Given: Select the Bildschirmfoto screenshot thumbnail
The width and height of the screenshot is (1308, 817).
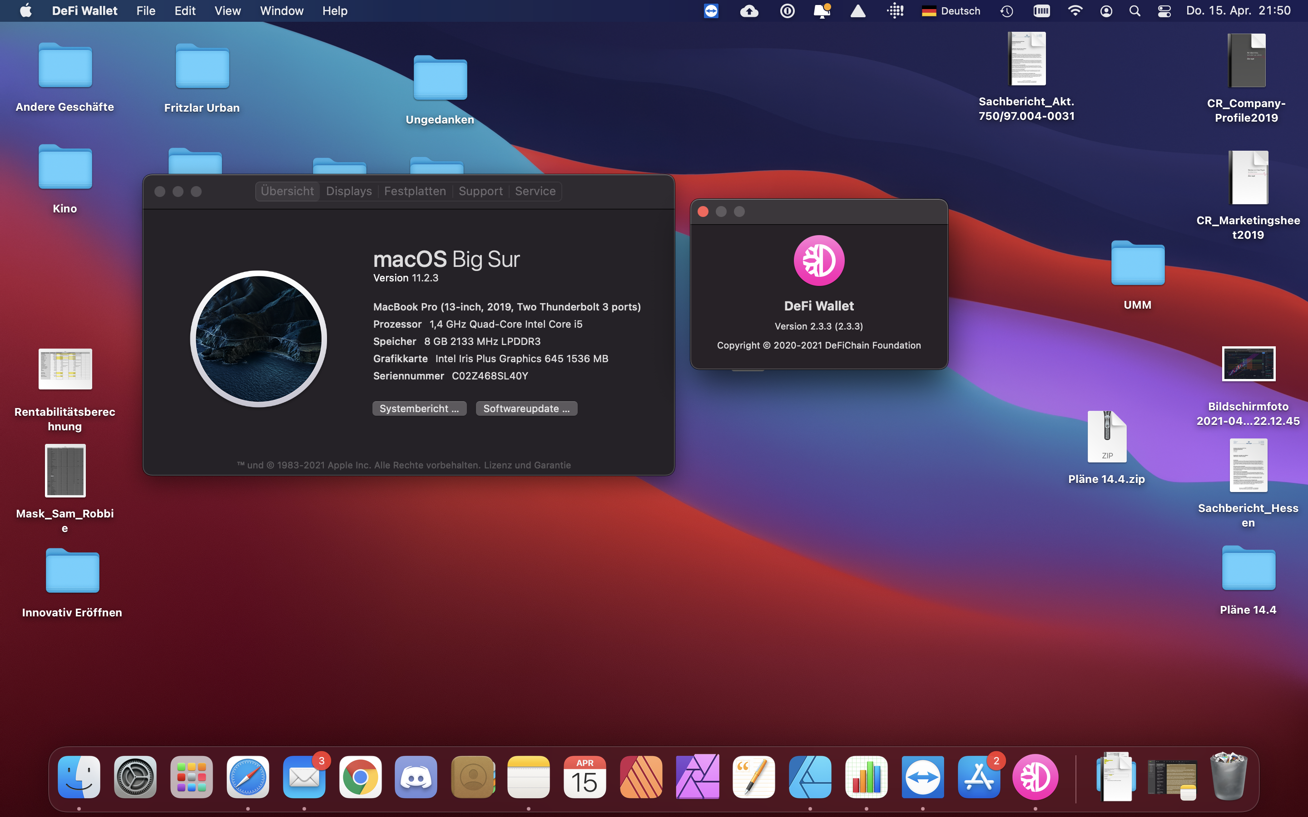Looking at the screenshot, I should (x=1249, y=364).
